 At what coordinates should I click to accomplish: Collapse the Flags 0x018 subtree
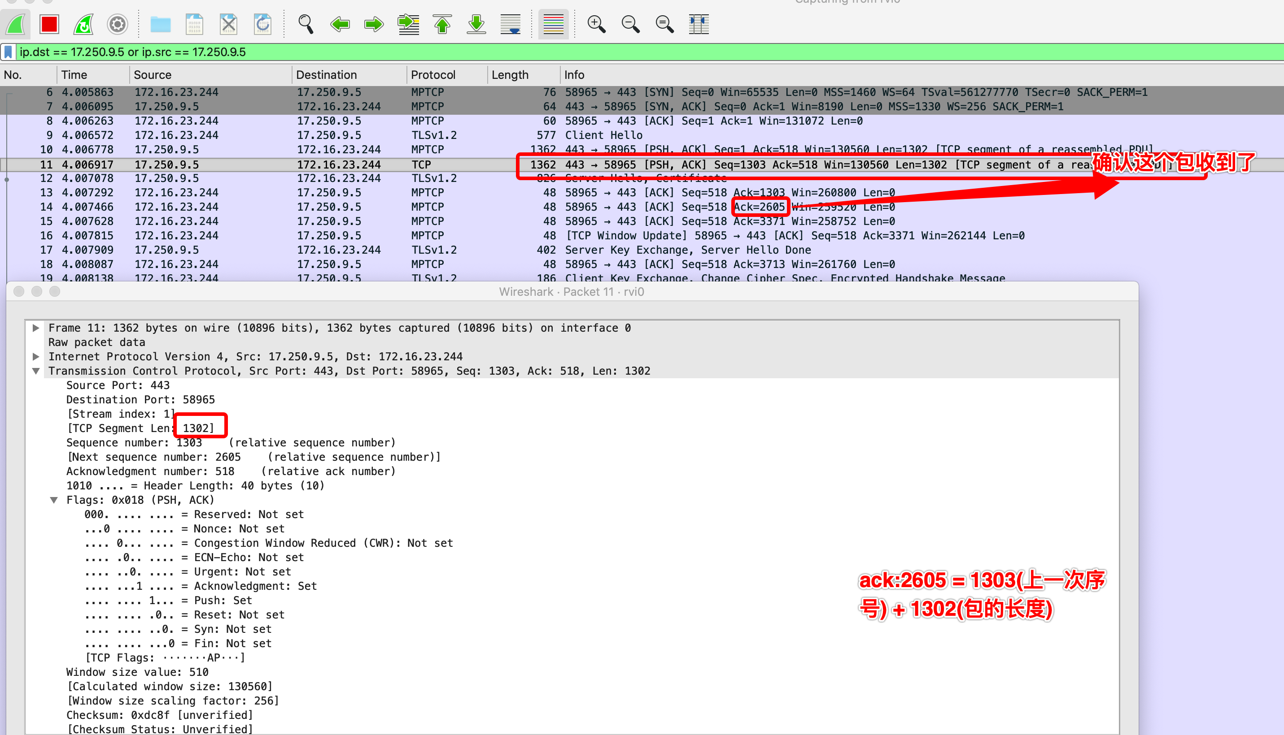pyautogui.click(x=54, y=500)
